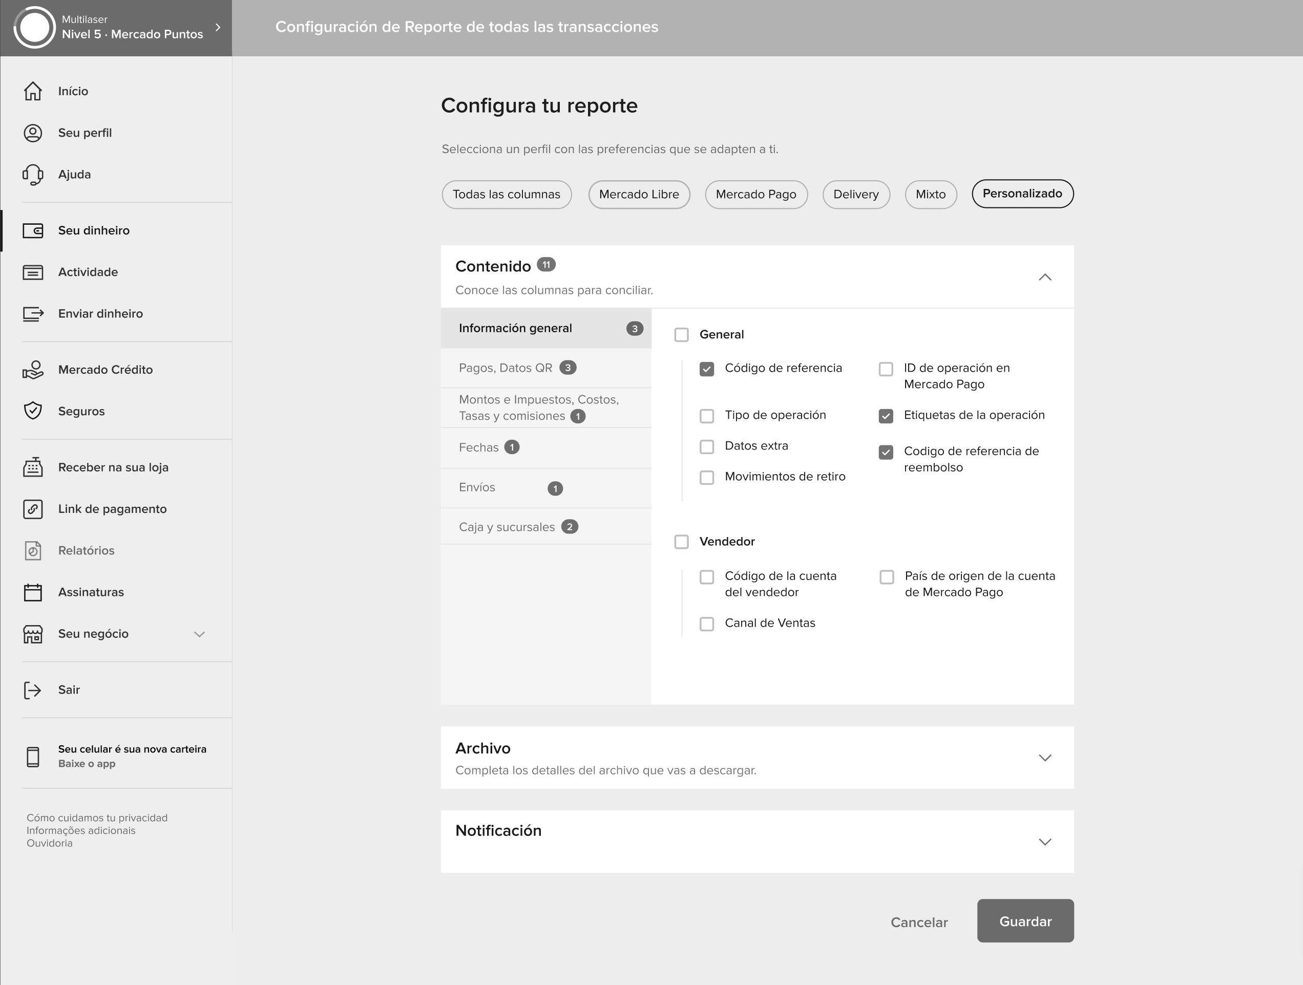
Task: Enable the Tipo de operación checkbox
Action: pos(707,416)
